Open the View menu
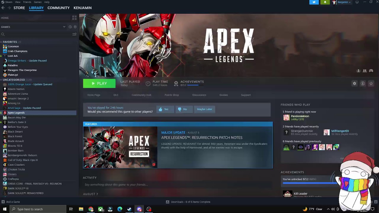Image resolution: width=379 pixels, height=213 pixels. [x=18, y=2]
